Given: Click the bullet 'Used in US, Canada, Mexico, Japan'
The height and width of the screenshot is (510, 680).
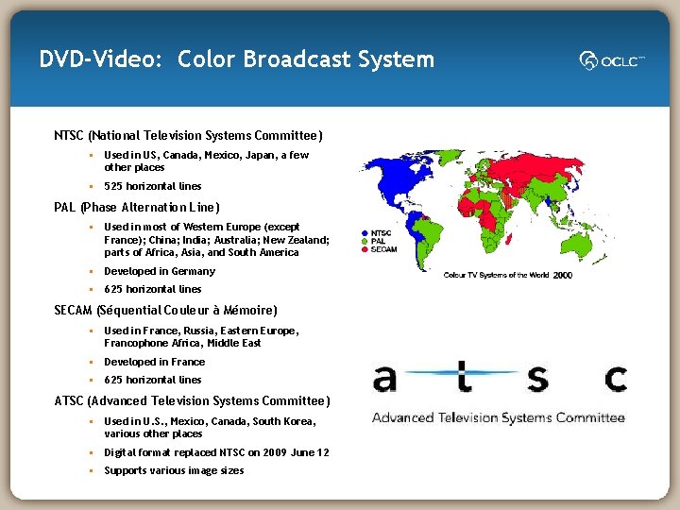Looking at the screenshot, I should click(x=207, y=161).
